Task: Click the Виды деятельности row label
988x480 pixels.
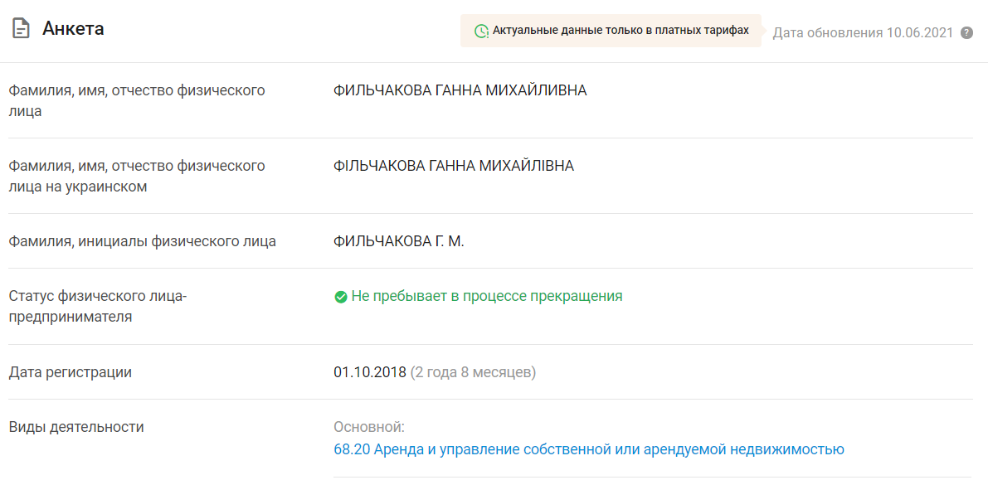Action: pyautogui.click(x=76, y=427)
